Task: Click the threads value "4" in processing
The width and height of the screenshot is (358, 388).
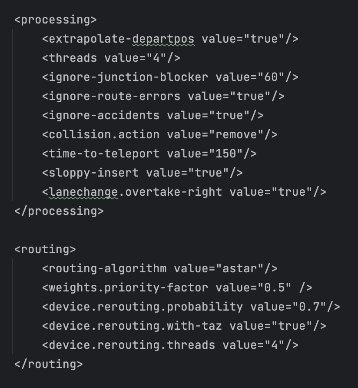Action: [156, 58]
